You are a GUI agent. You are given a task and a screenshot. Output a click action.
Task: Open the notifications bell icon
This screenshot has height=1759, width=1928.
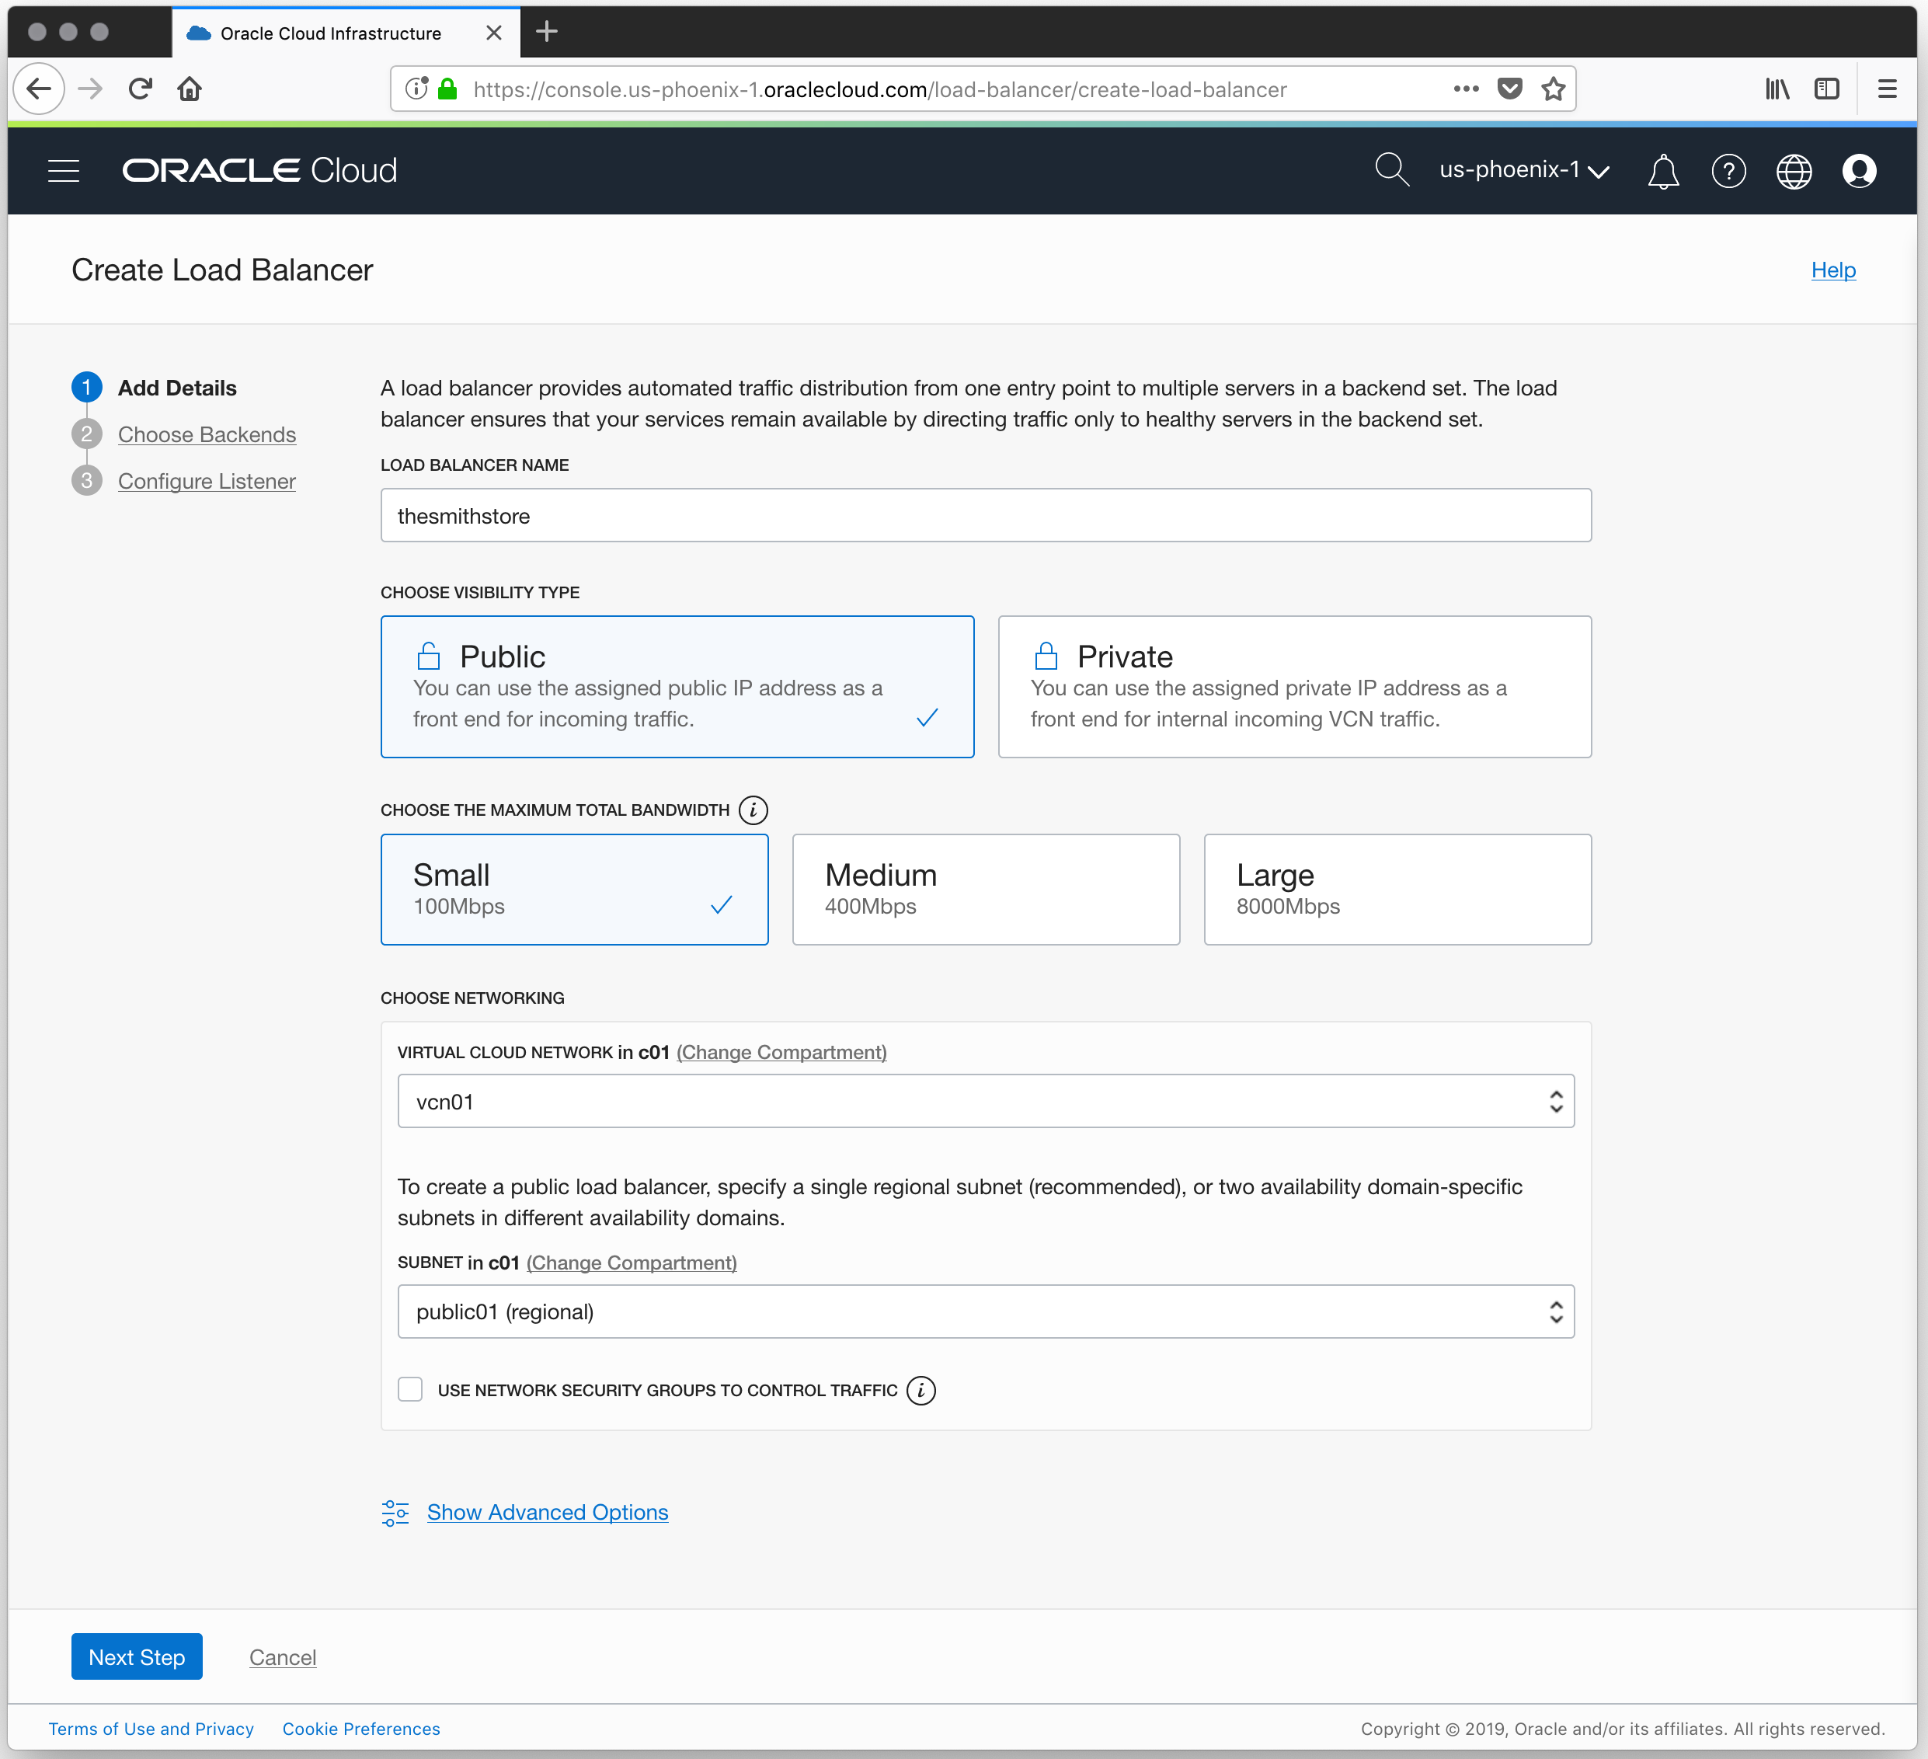1662,171
